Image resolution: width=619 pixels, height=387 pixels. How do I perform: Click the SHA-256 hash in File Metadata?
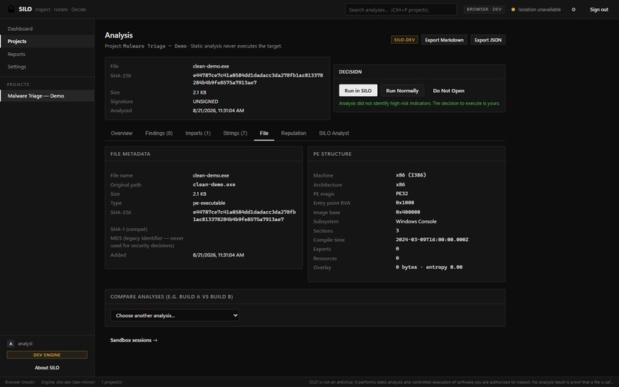point(244,216)
